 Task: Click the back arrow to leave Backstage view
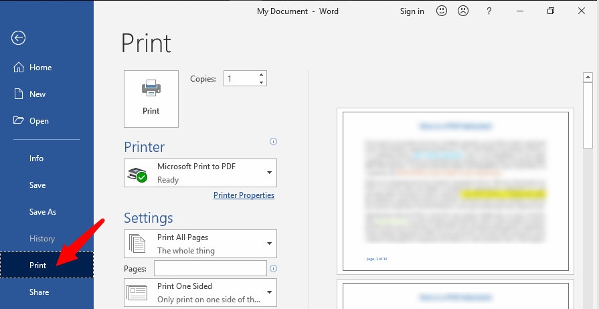pos(18,38)
